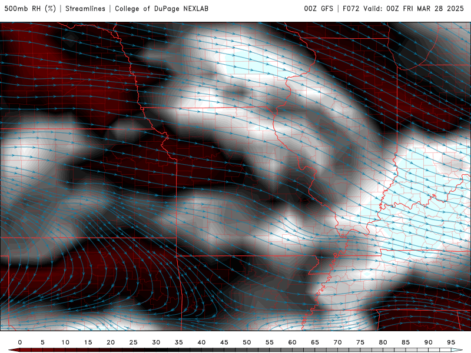Select the 15 value on the RH scale
This screenshot has height=353, width=471.
tap(88, 342)
